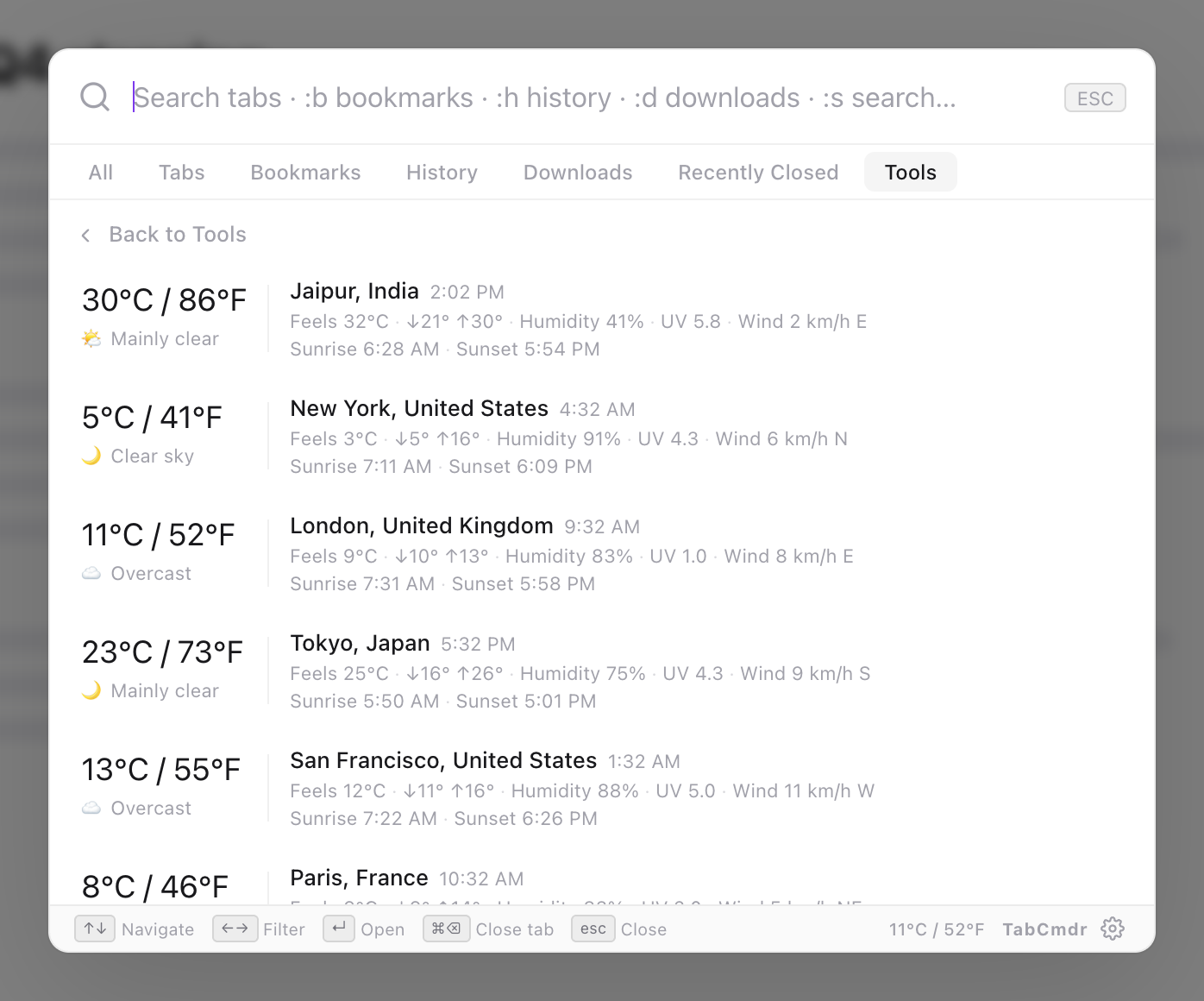
Task: Show the Downloads tab
Action: click(x=578, y=172)
